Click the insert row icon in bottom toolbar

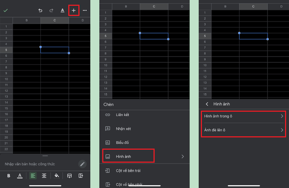(x=69, y=176)
